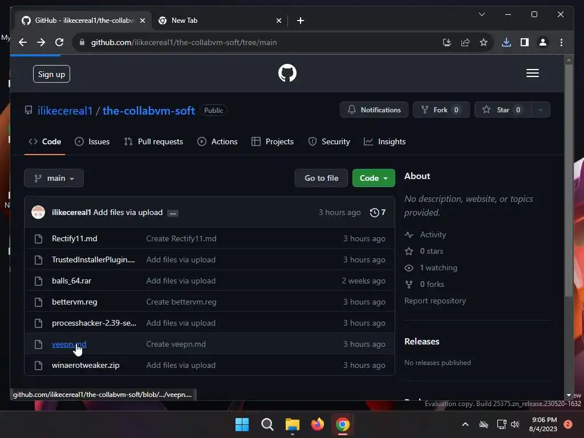Open the Actions tab

pyautogui.click(x=217, y=141)
